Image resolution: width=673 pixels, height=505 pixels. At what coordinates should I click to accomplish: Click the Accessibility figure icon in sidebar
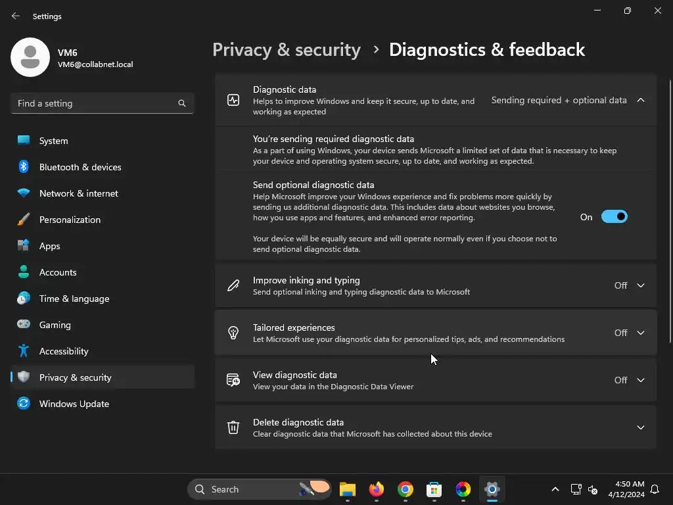pyautogui.click(x=24, y=350)
